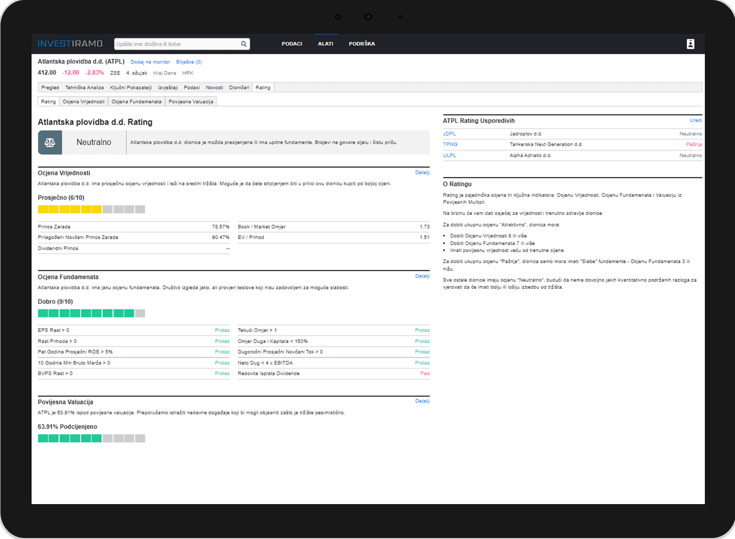
Task: Add the stock via Dodaj na monitor
Action: pos(150,62)
